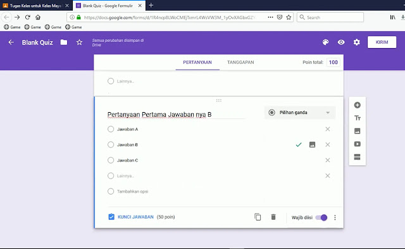The image size is (405, 249).
Task: Edit the question title Pertanyaan Pertama field
Action: click(x=177, y=114)
